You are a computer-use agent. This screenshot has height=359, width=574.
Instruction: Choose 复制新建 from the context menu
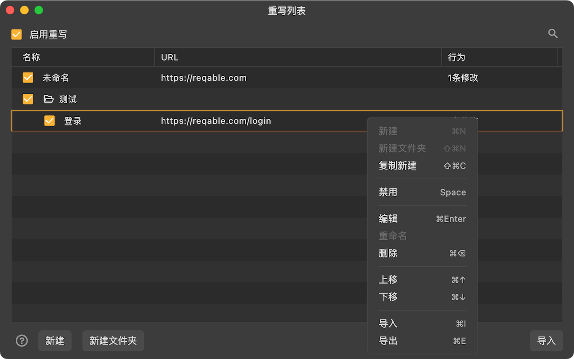pyautogui.click(x=422, y=166)
